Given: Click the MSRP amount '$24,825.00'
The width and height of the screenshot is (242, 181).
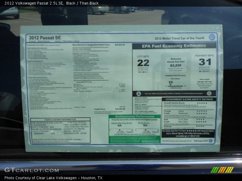Looking at the screenshot, I should pos(120,45).
